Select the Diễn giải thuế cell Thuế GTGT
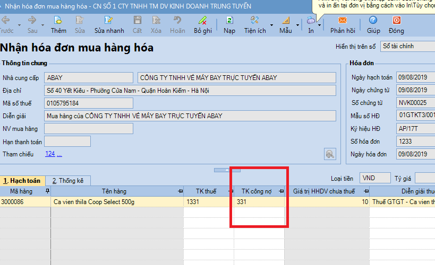This screenshot has height=265, width=435. [x=402, y=202]
